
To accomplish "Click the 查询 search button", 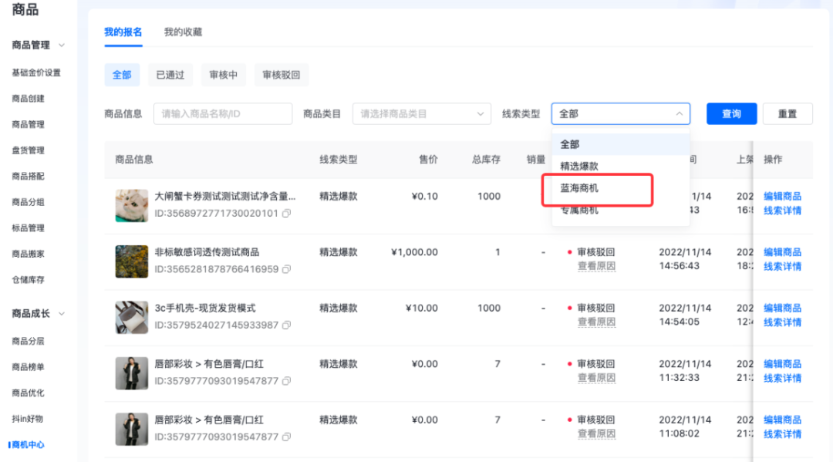I will 731,113.
